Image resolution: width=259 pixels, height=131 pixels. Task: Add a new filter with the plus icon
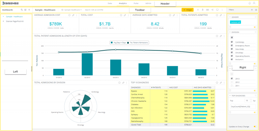pos(252,10)
